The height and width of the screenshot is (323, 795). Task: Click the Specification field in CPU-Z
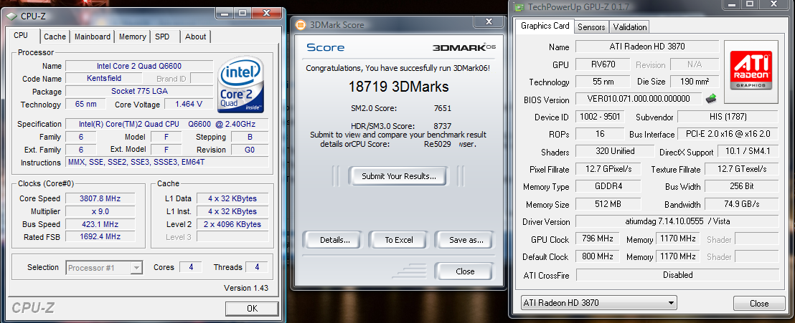point(166,124)
